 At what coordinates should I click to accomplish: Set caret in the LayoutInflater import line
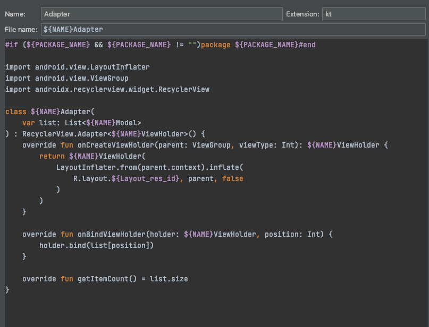click(x=78, y=67)
